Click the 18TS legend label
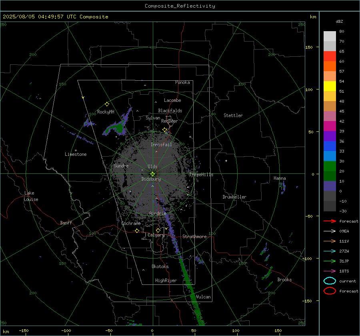 344,271
